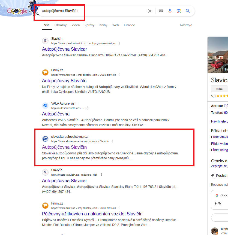
Task: Click the Google 5/5 review card
Action: tap(220, 200)
